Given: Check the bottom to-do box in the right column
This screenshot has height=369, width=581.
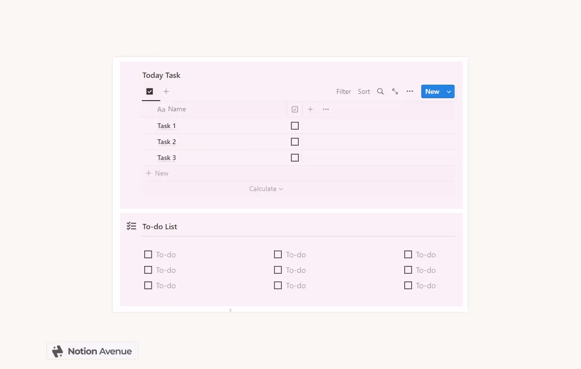Looking at the screenshot, I should point(408,285).
